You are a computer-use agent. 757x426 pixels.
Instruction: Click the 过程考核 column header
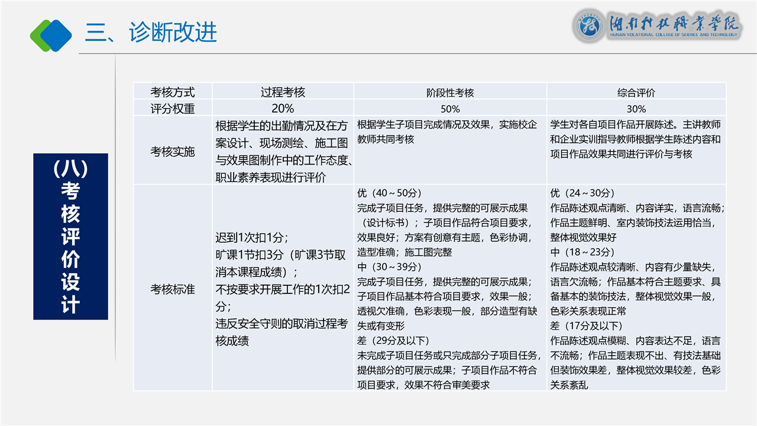(283, 92)
